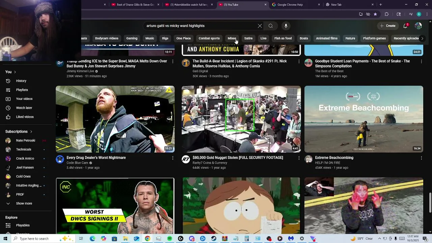Filter by Satire chip
The width and height of the screenshot is (432, 243).
point(248,38)
